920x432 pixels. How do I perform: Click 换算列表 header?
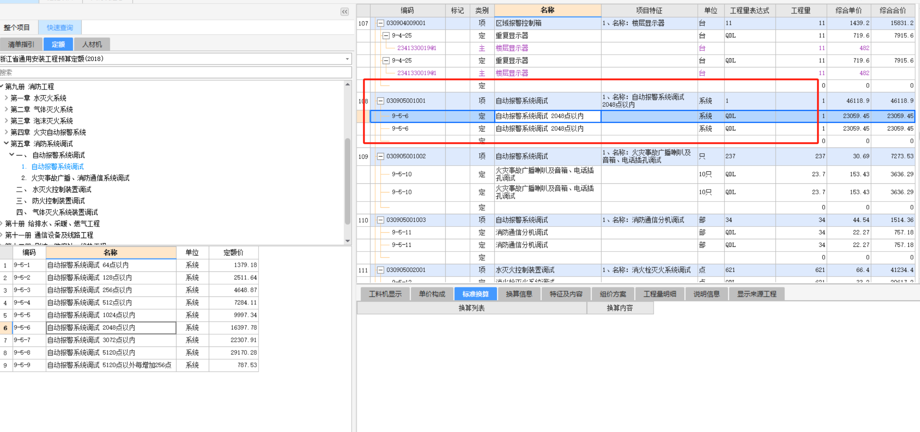tap(471, 308)
